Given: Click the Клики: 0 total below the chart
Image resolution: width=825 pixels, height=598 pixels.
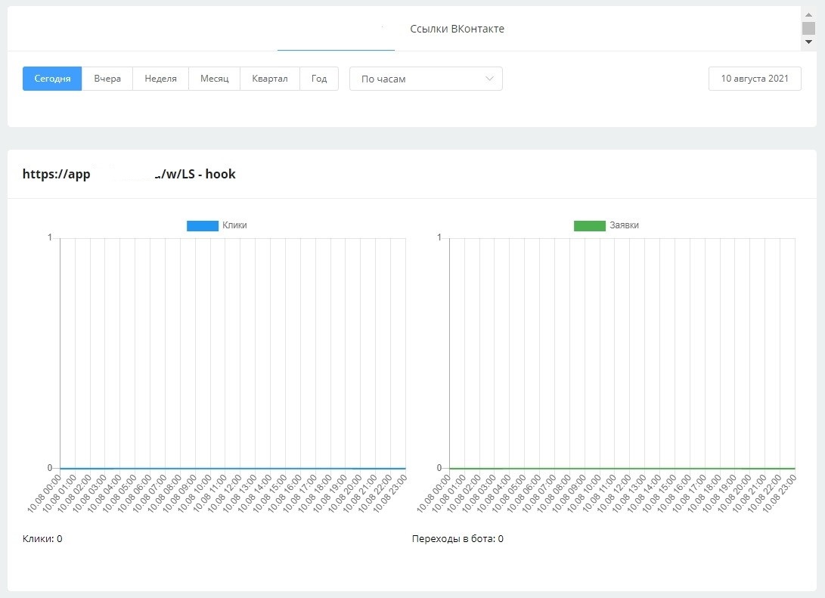Looking at the screenshot, I should click(x=42, y=539).
